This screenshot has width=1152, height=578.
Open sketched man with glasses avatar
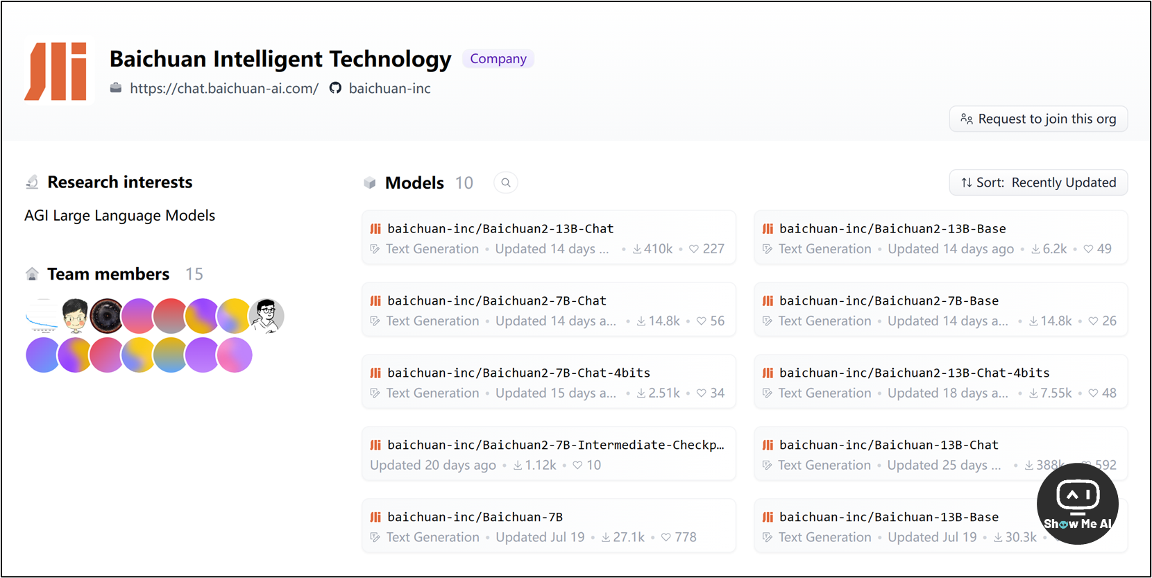point(266,316)
